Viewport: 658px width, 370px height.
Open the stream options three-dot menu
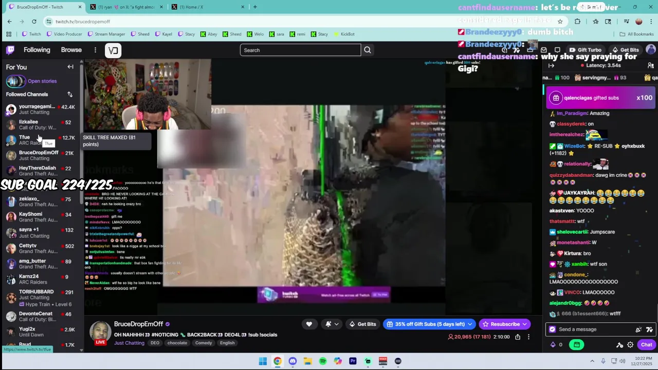click(528, 337)
